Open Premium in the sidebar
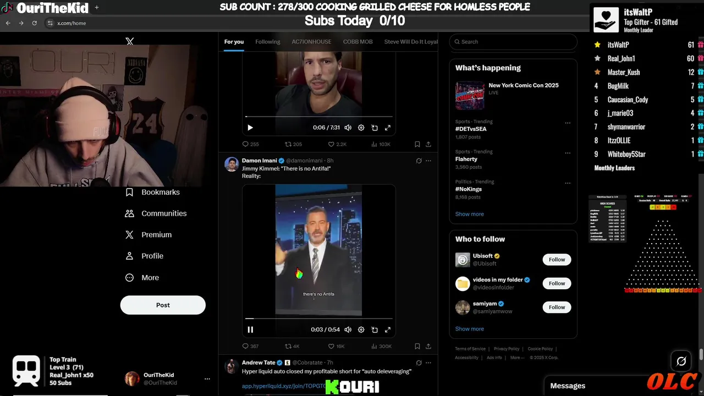 [x=148, y=235]
